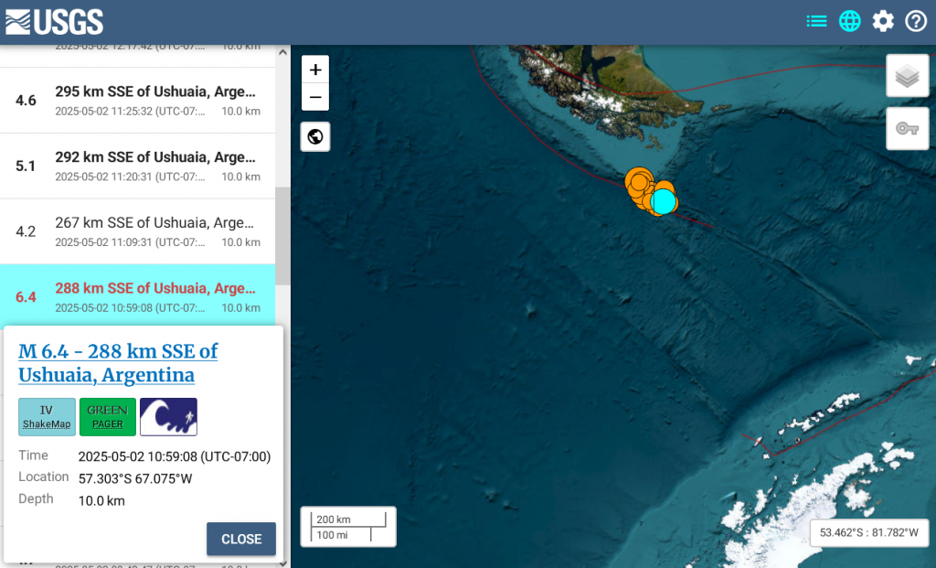The height and width of the screenshot is (568, 936).
Task: Toggle the earthquake list panel icon
Action: pos(816,22)
